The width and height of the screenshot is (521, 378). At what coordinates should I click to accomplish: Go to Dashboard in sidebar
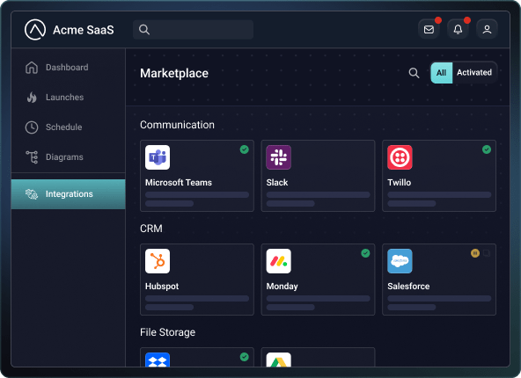[67, 68]
